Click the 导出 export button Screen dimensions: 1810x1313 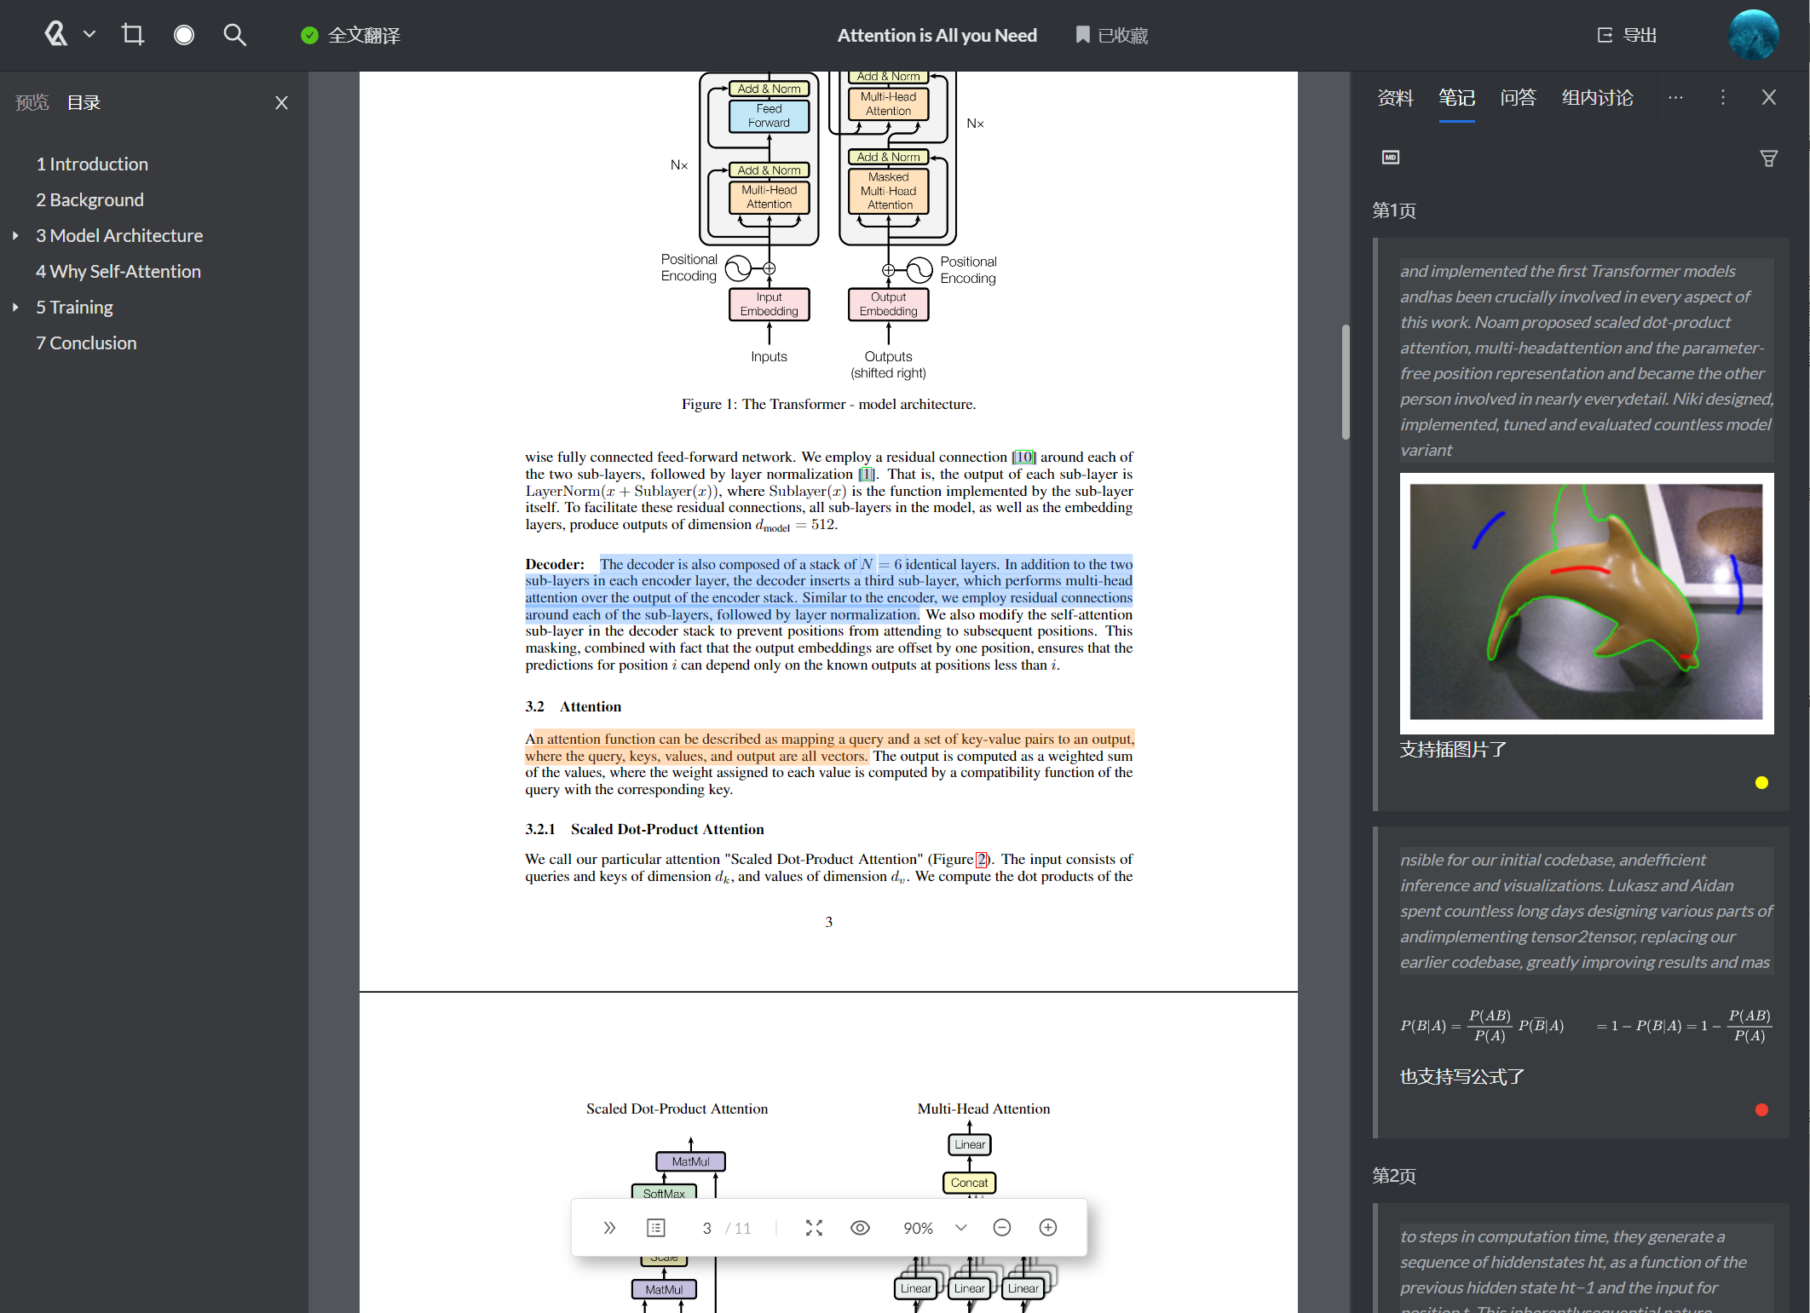coord(1627,35)
